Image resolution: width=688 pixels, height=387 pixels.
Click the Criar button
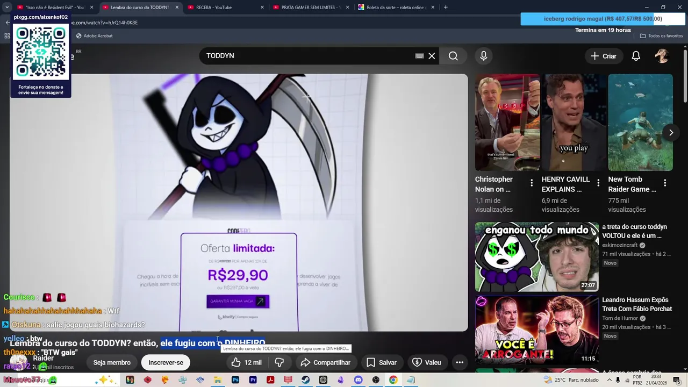604,56
